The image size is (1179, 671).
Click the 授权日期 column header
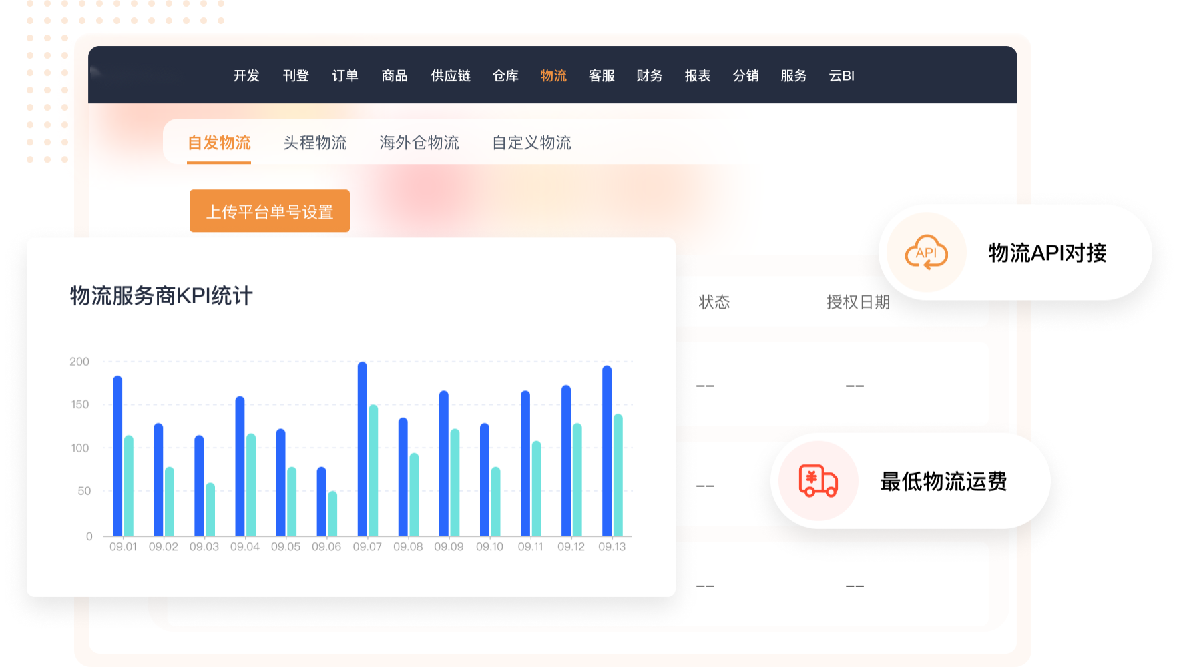point(858,302)
